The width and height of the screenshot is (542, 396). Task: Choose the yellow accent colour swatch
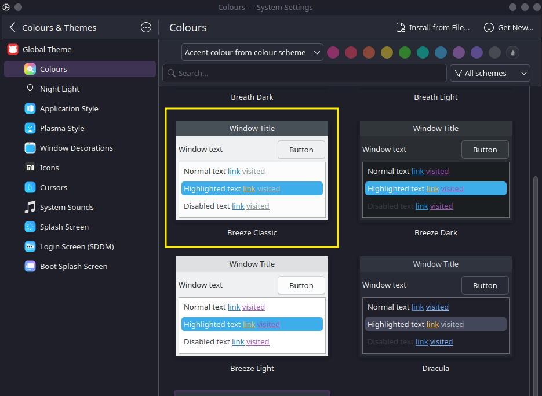click(387, 52)
